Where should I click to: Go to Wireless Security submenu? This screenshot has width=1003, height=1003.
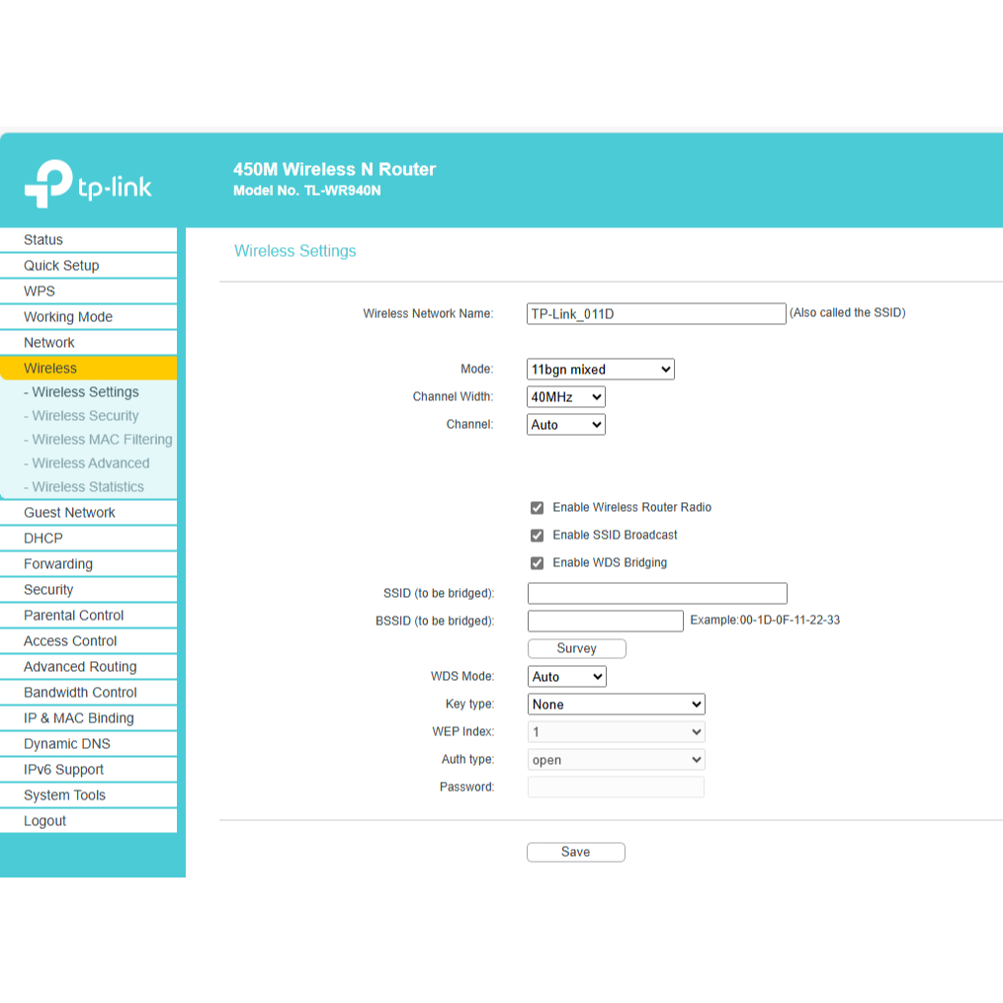click(85, 416)
